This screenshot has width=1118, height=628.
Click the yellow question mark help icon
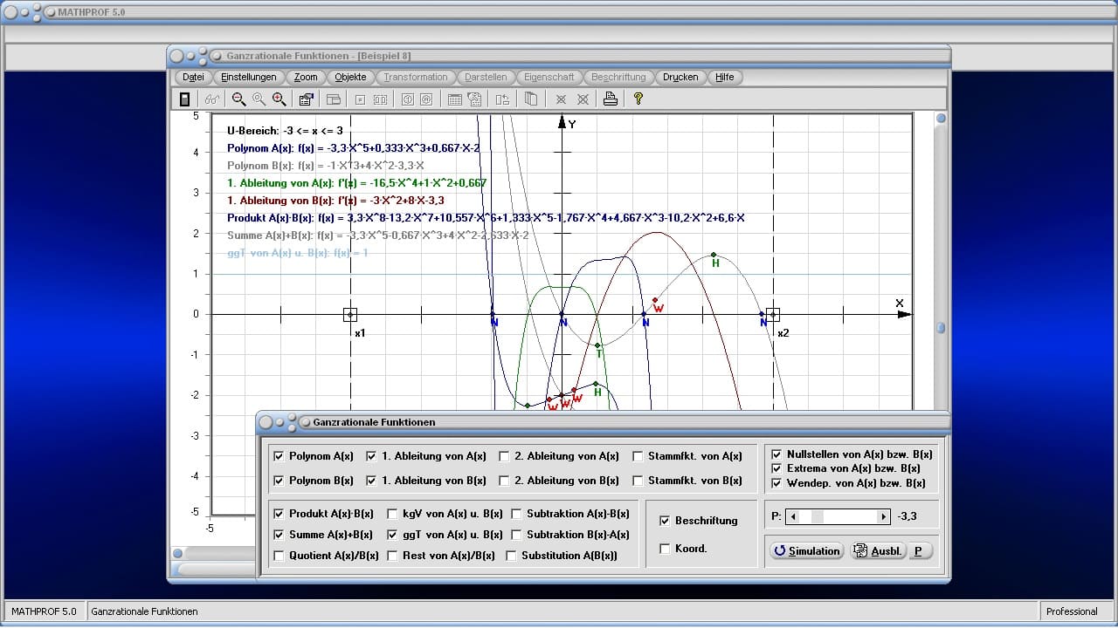tap(638, 99)
